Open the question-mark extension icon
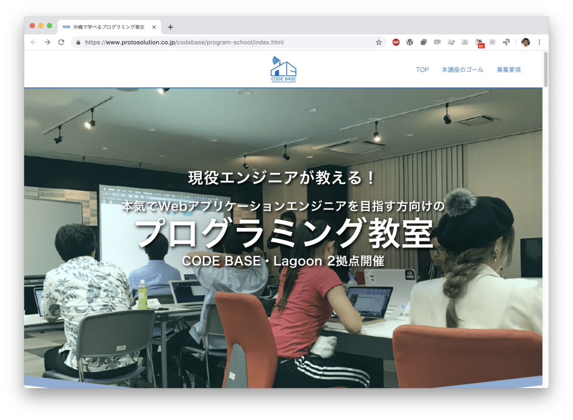This screenshot has width=573, height=420. tap(464, 42)
